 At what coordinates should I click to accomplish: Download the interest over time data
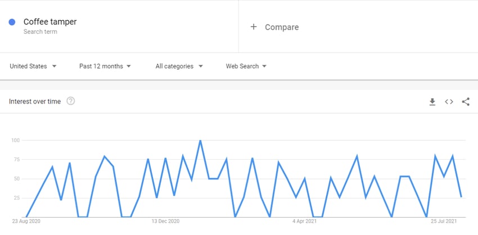click(432, 102)
